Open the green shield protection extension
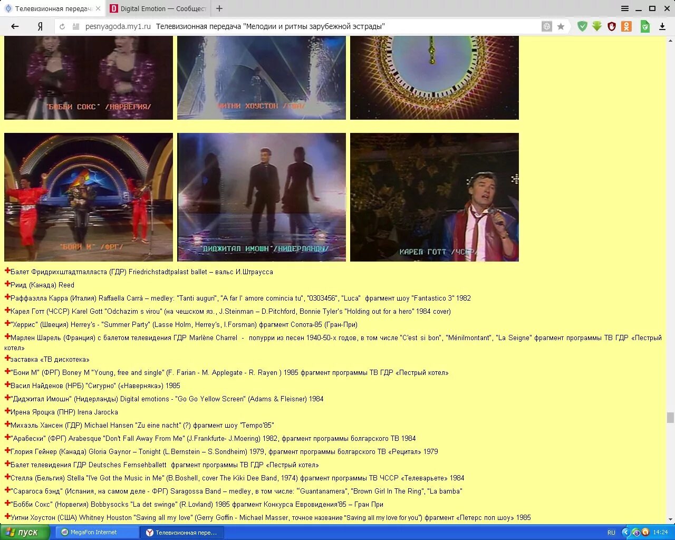Image resolution: width=675 pixels, height=540 pixels. point(582,26)
